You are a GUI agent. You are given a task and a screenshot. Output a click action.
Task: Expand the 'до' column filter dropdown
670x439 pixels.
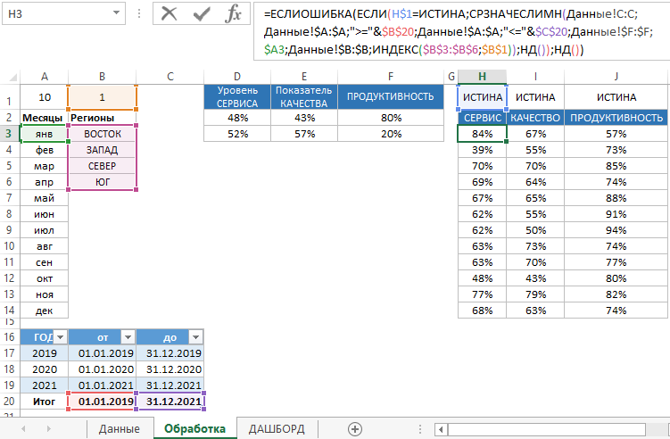coord(195,336)
